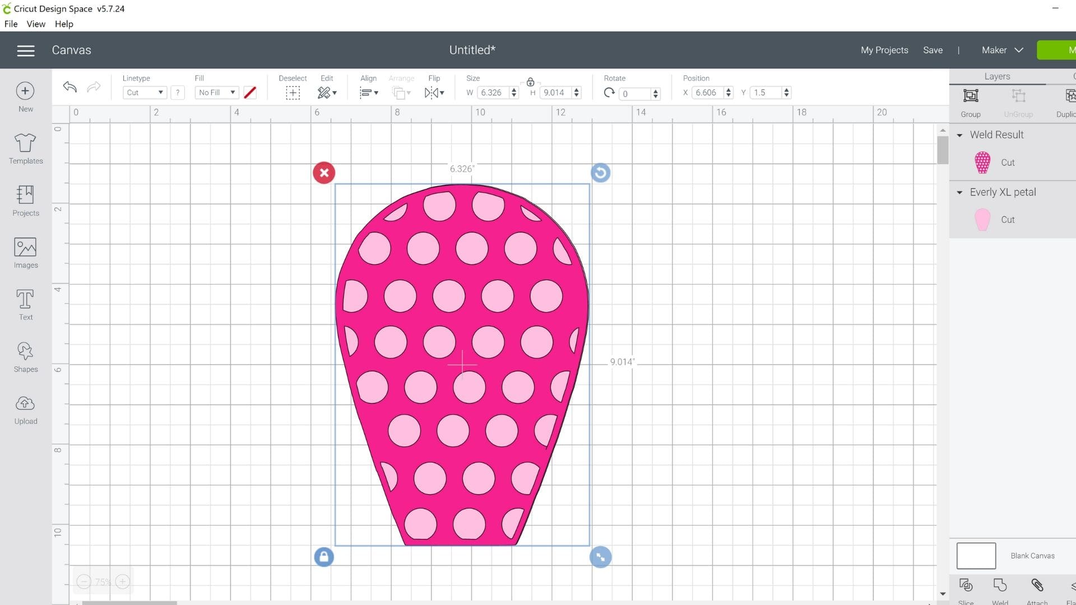The image size is (1076, 605).
Task: Click the Save button
Action: click(933, 50)
